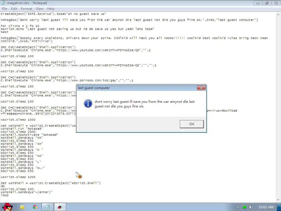Click the blue information icon in the dialog
Screen dimensions: 281x211
point(88,104)
